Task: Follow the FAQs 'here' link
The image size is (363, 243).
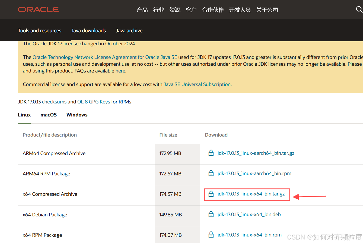Action: (x=120, y=71)
